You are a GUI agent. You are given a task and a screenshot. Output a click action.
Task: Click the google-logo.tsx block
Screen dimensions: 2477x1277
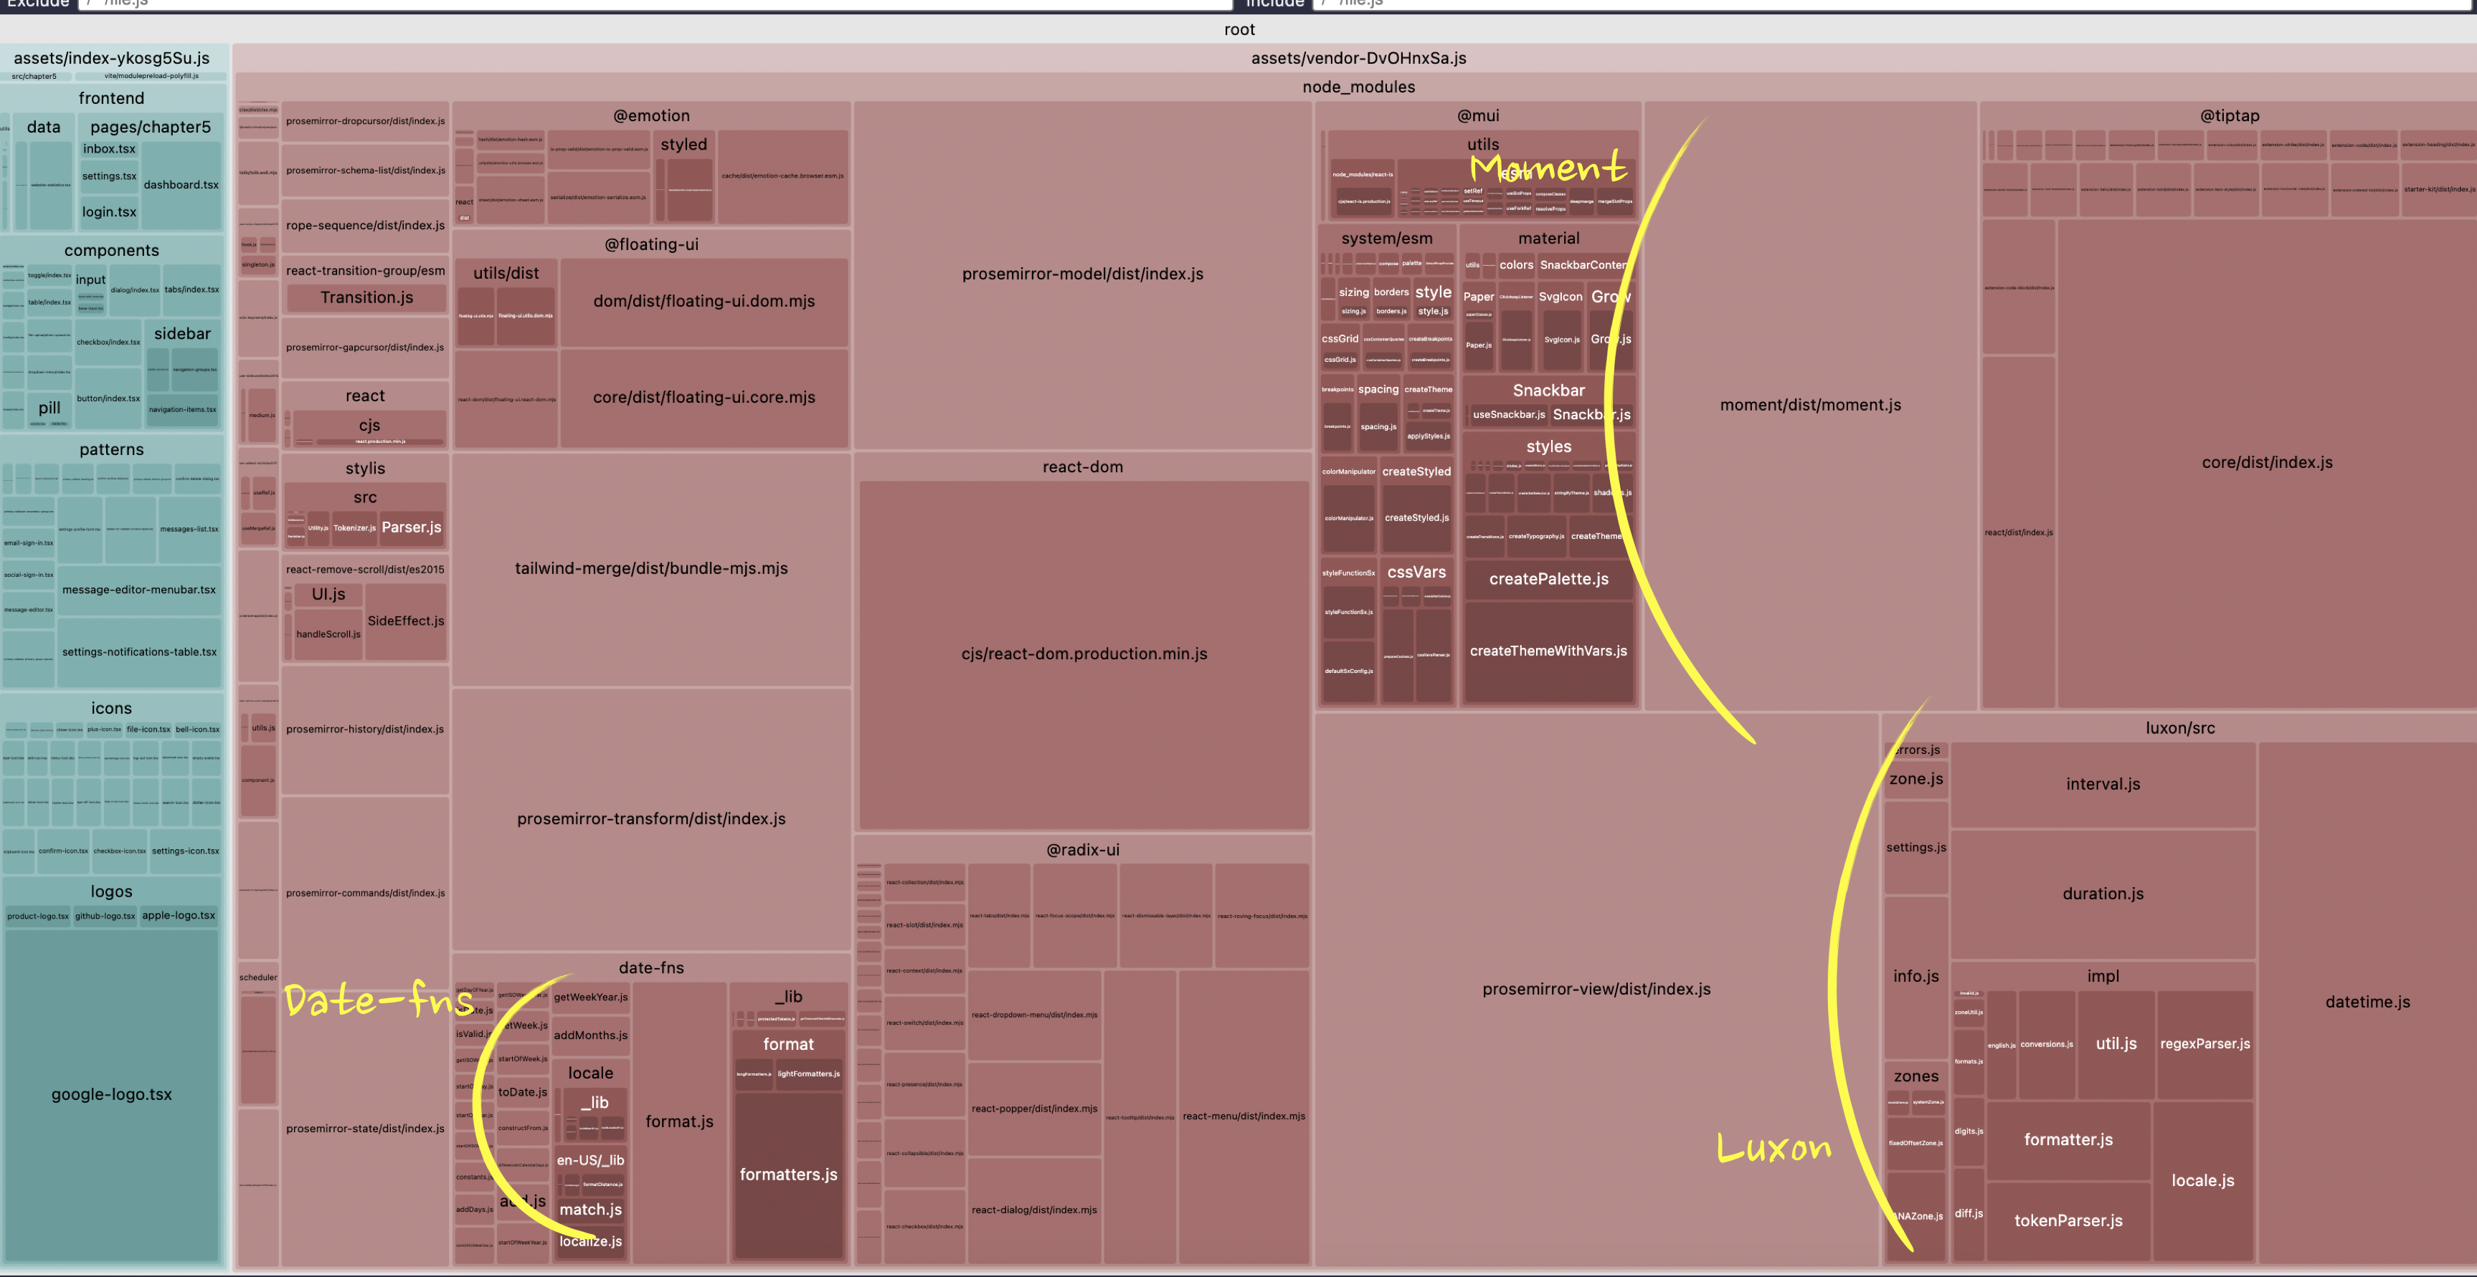112,1094
